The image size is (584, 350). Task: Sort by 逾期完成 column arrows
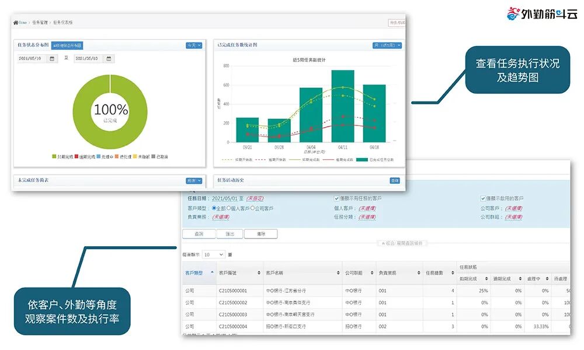520,279
